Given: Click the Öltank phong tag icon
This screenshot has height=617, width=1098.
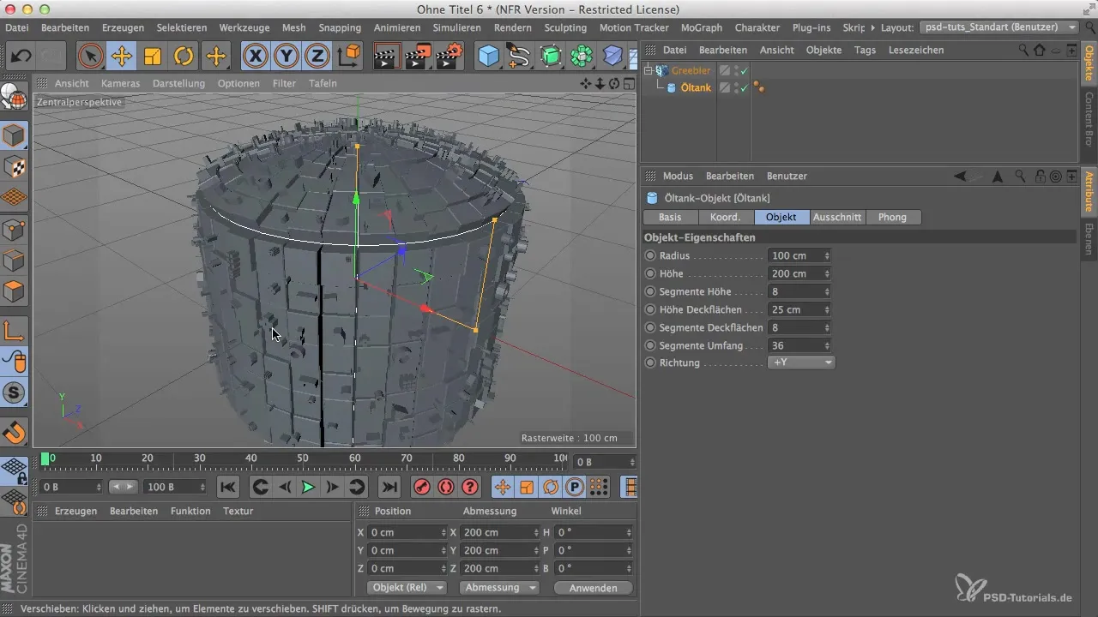Looking at the screenshot, I should coord(759,87).
